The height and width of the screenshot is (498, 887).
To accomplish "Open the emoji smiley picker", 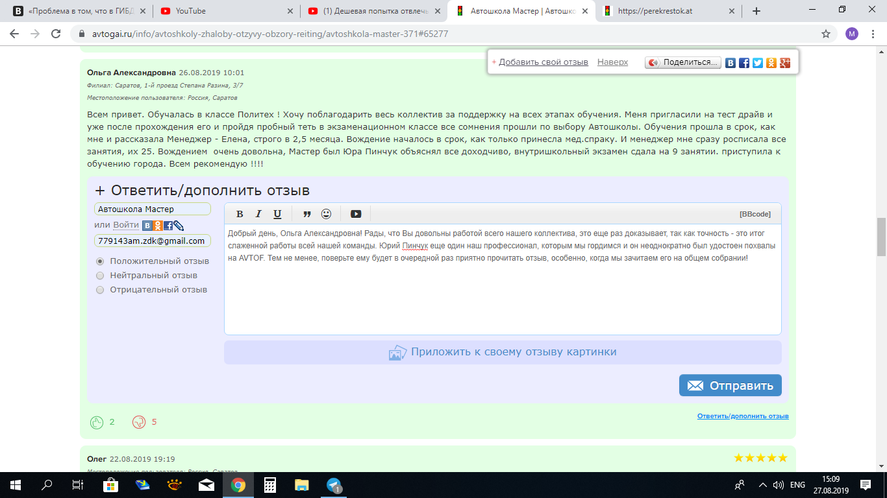I will click(x=326, y=214).
